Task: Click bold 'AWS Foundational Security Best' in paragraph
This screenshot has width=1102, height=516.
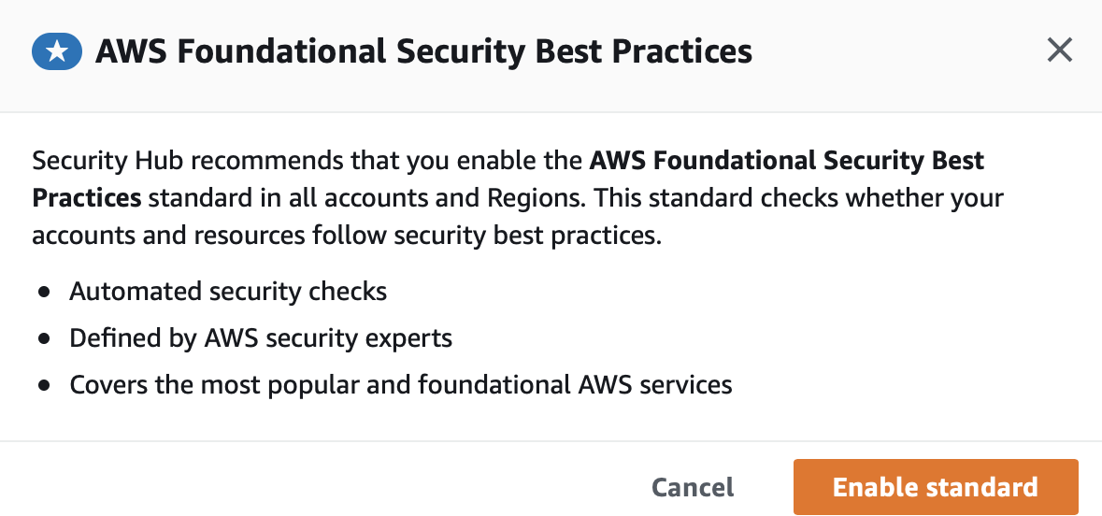Action: 786,161
